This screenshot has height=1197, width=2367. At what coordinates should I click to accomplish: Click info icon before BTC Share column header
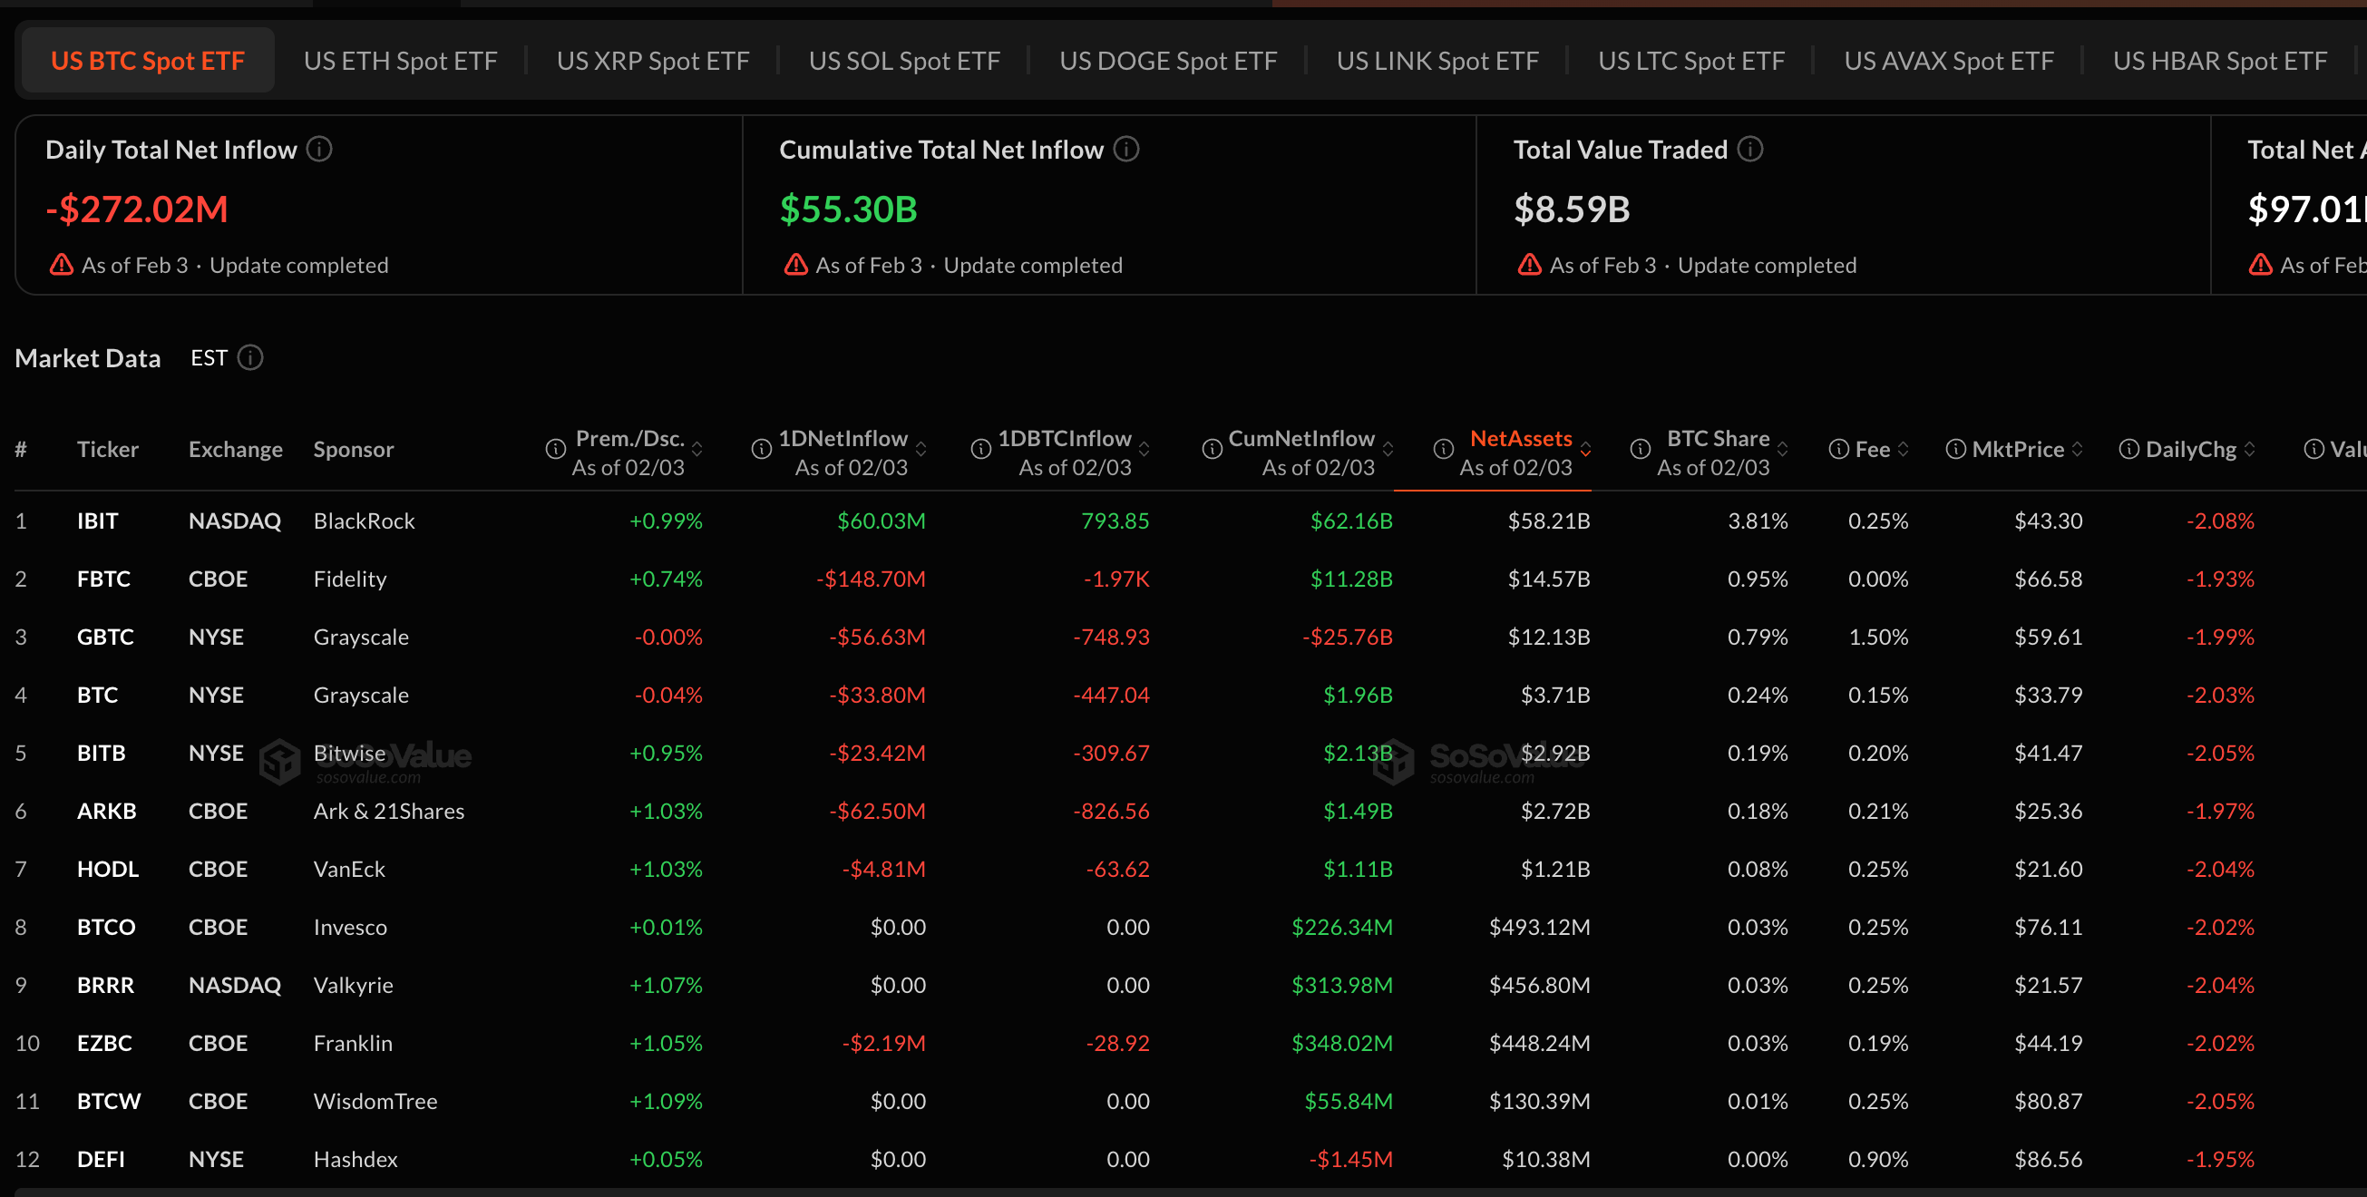pos(1640,449)
